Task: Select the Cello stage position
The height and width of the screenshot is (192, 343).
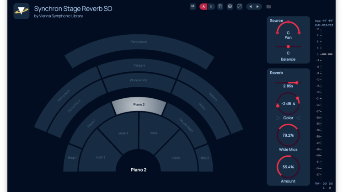Action: (x=176, y=158)
